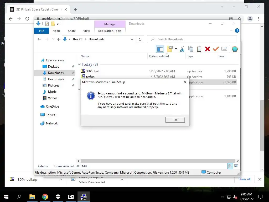Select Videos in navigation pane
This screenshot has width=269, height=202.
(53, 98)
